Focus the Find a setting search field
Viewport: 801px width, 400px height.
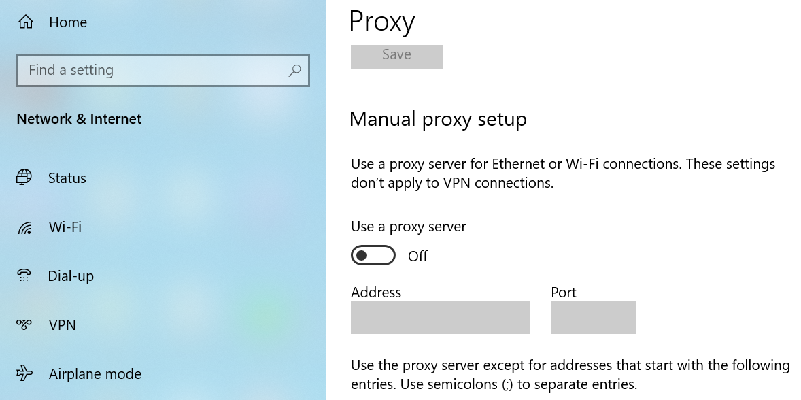(x=150, y=70)
